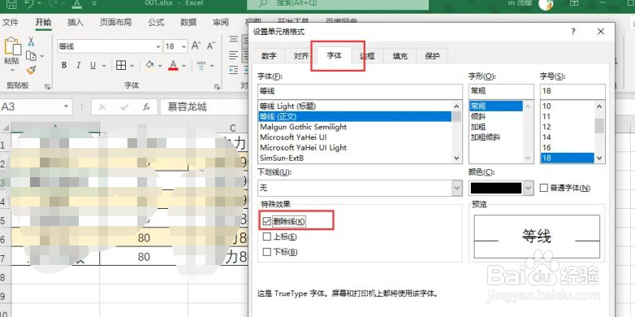Open the Paste options arrow below 粘贴
The height and width of the screenshot is (317, 635).
(11, 70)
